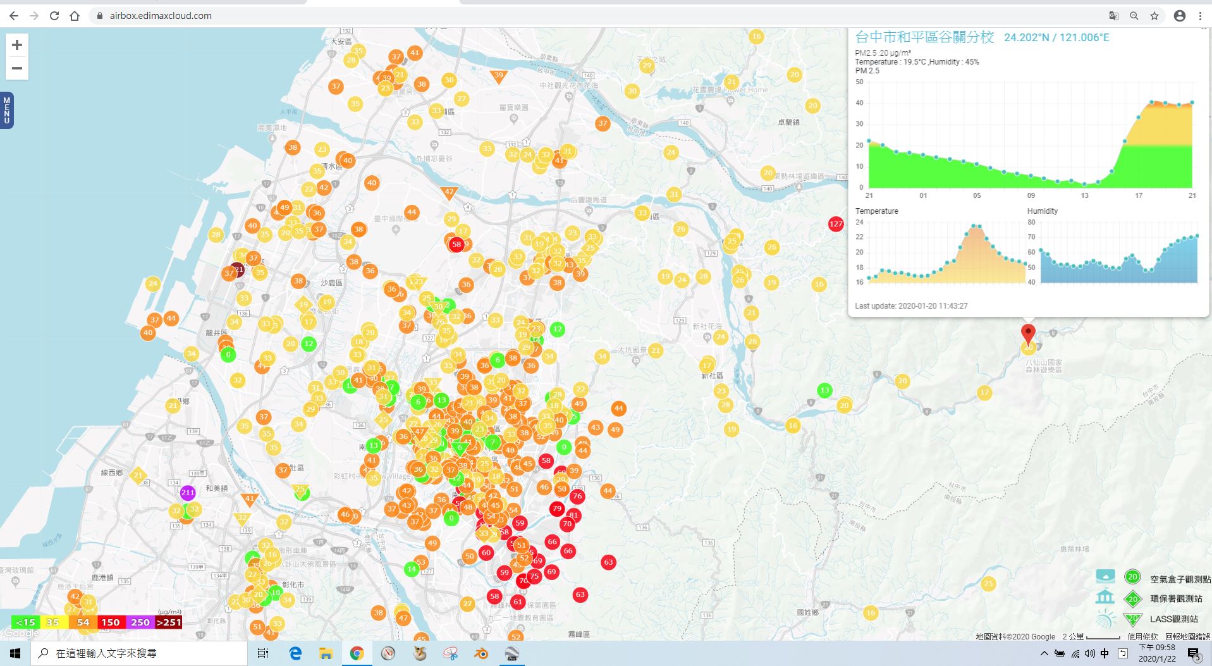1212x666 pixels.
Task: Reload the airbox page
Action: tap(54, 16)
